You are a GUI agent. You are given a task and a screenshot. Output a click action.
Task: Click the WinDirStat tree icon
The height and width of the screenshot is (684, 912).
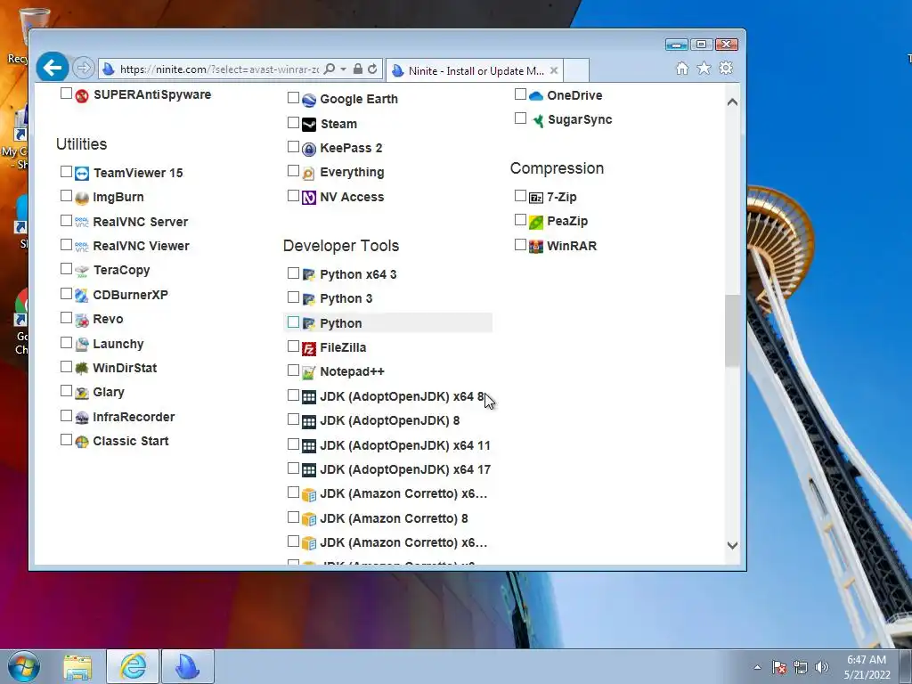coord(82,368)
